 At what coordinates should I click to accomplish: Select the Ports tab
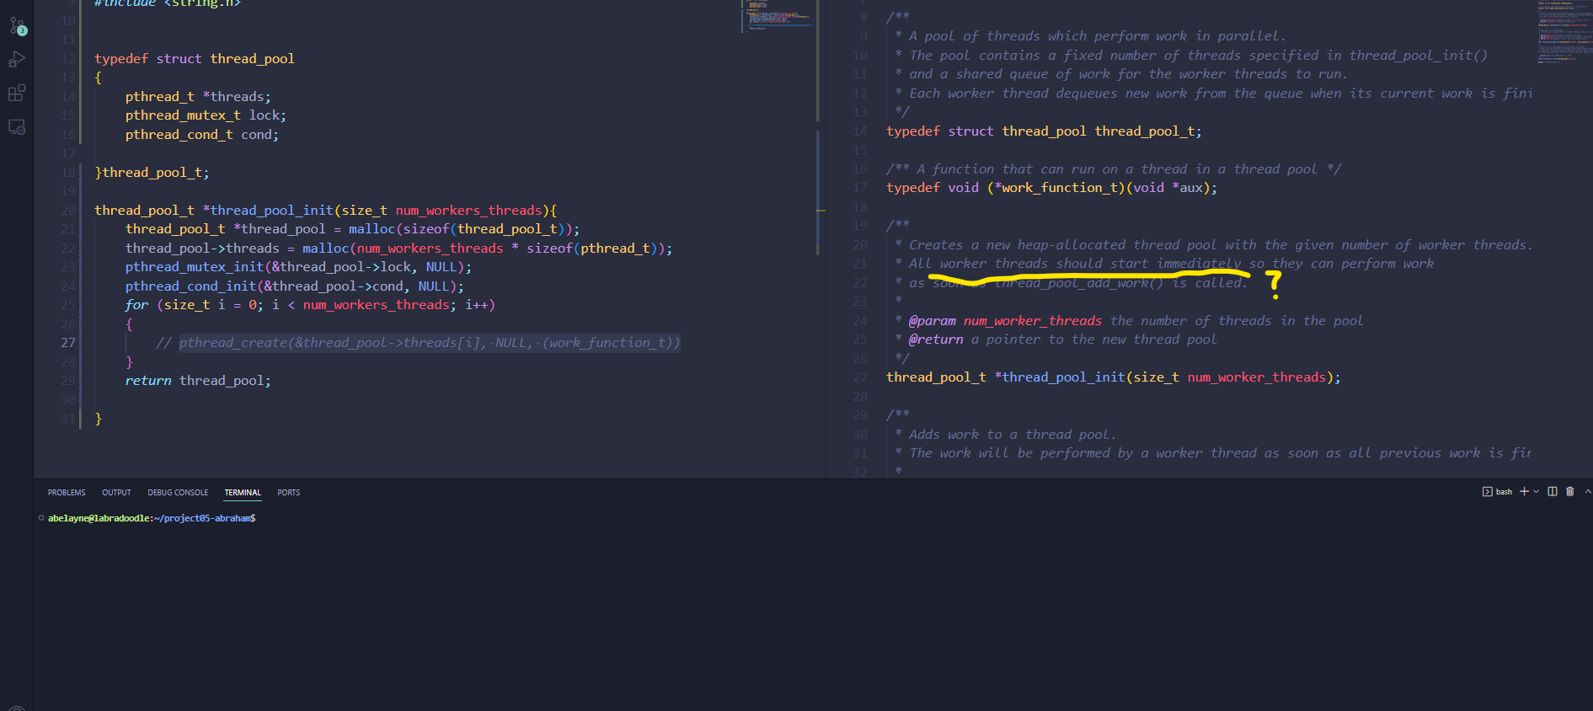pos(288,493)
